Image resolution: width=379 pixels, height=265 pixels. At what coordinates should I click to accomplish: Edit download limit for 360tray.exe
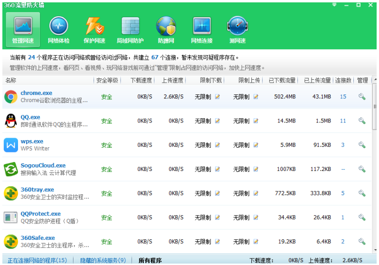pyautogui.click(x=217, y=193)
